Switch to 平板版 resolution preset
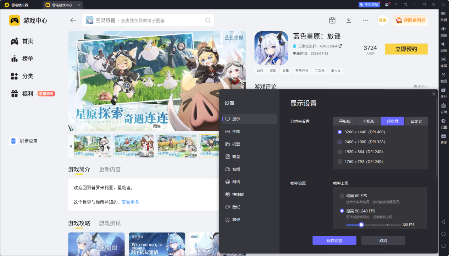Image resolution: width=449 pixels, height=256 pixels. (346, 121)
